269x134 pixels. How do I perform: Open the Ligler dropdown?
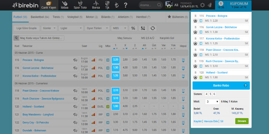tap(71, 28)
